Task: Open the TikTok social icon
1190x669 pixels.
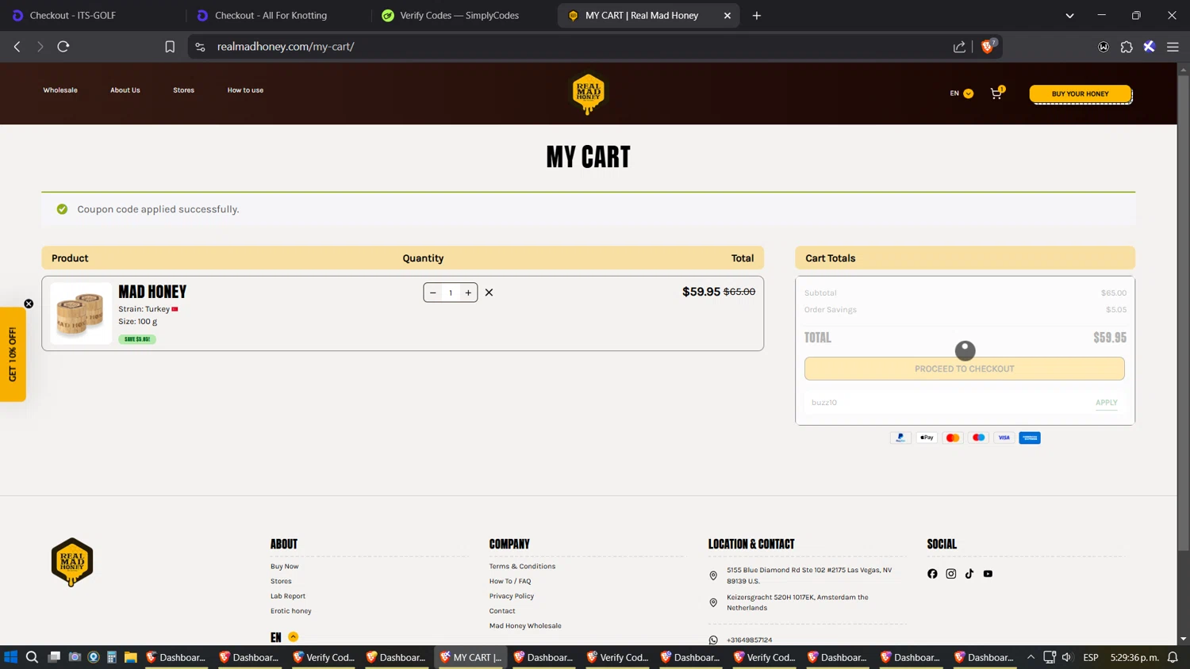Action: [x=969, y=574]
